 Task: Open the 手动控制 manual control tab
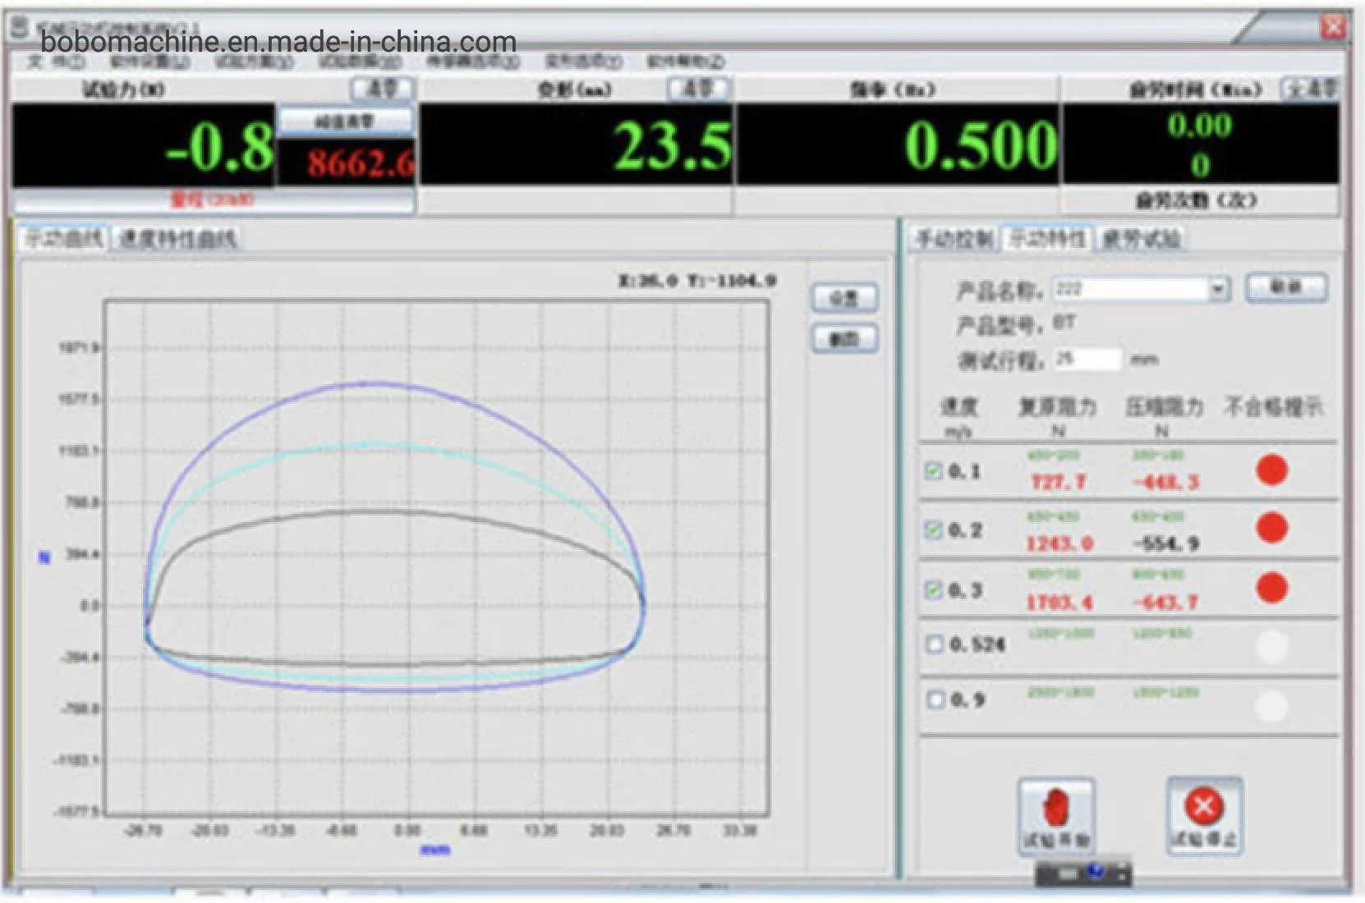coord(954,239)
